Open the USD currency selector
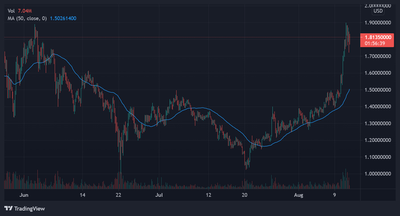The image size is (400, 216). 378,11
